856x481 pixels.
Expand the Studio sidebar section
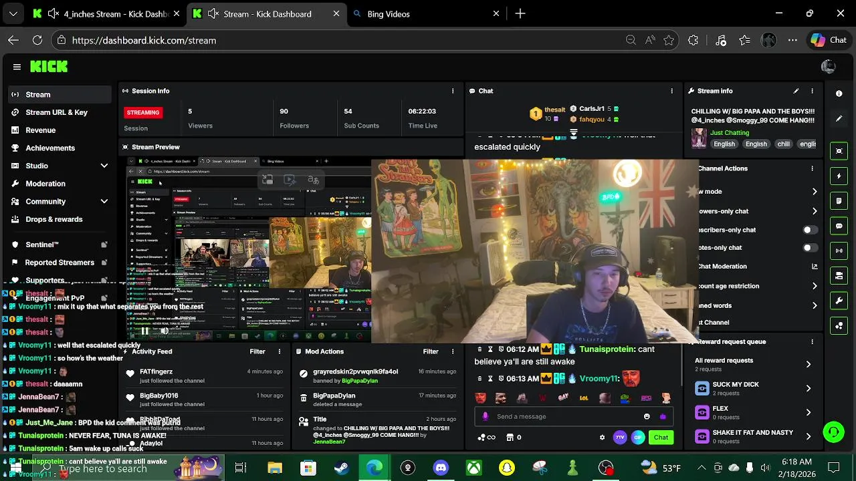104,166
